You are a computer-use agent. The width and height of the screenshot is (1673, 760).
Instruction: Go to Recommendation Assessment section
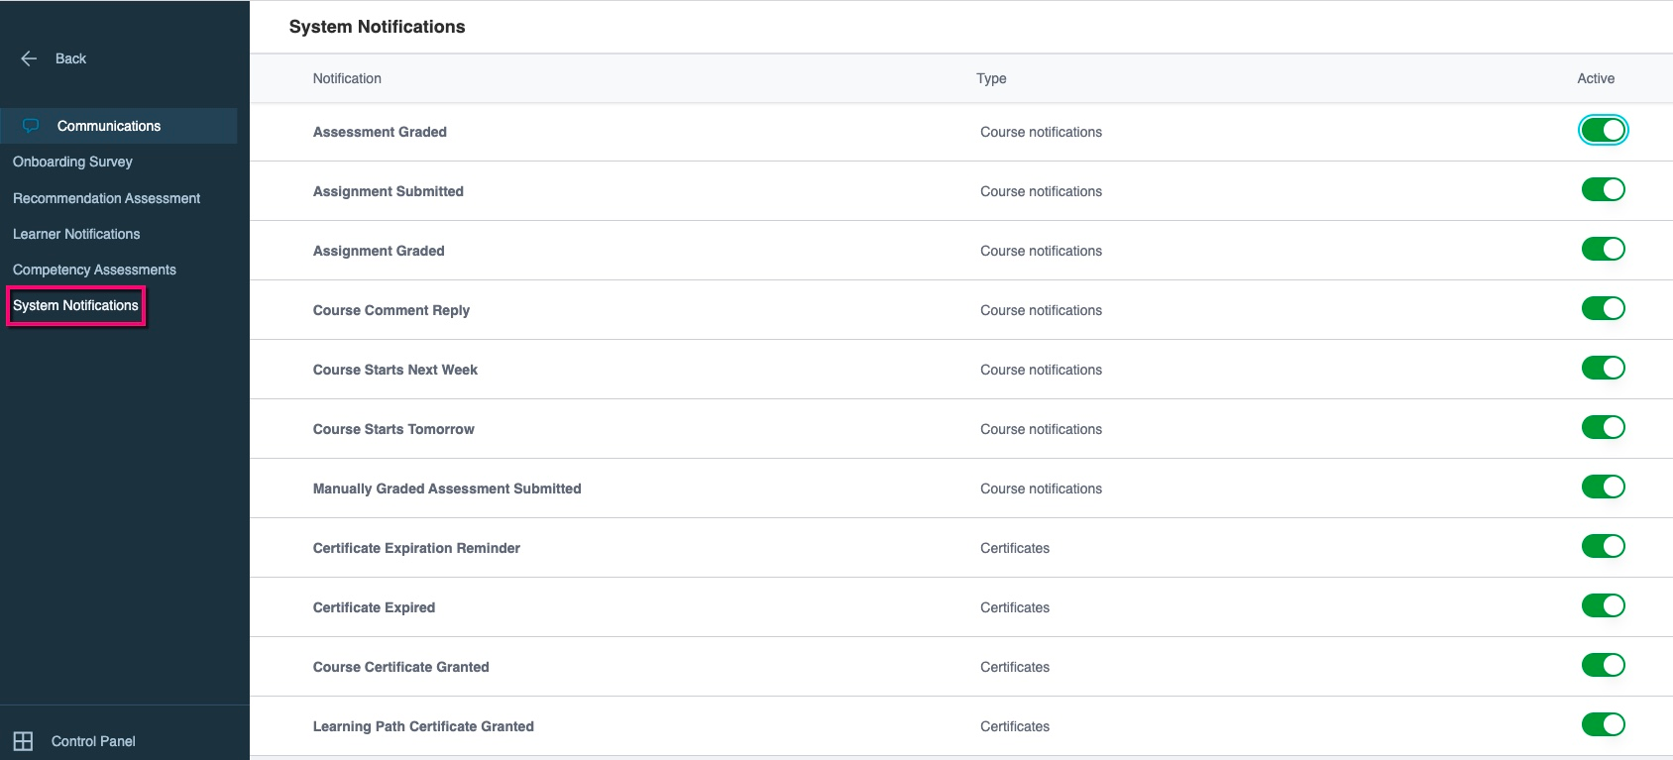tap(106, 198)
